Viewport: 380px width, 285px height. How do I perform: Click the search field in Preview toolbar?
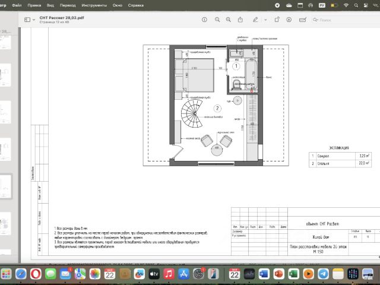click(x=346, y=20)
